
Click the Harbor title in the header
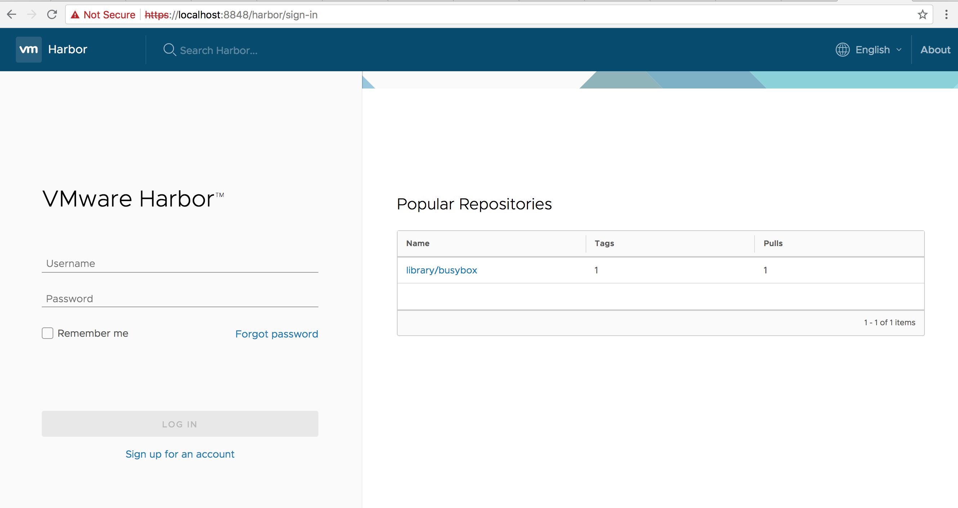pos(68,49)
